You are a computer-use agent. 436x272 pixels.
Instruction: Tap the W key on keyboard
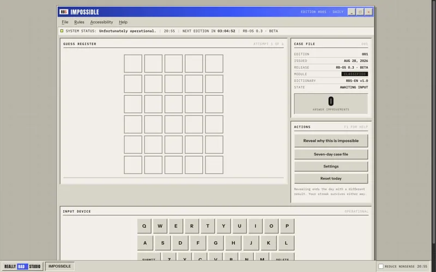tap(160, 226)
